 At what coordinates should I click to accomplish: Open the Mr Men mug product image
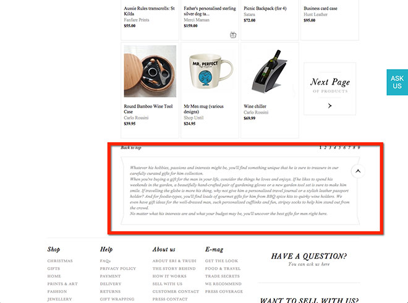point(210,71)
